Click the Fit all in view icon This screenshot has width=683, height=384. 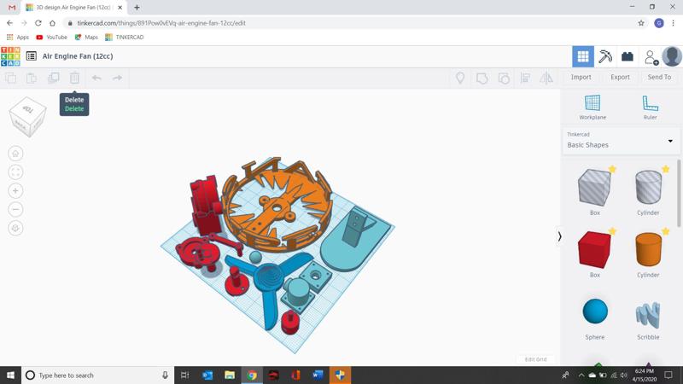(15, 172)
